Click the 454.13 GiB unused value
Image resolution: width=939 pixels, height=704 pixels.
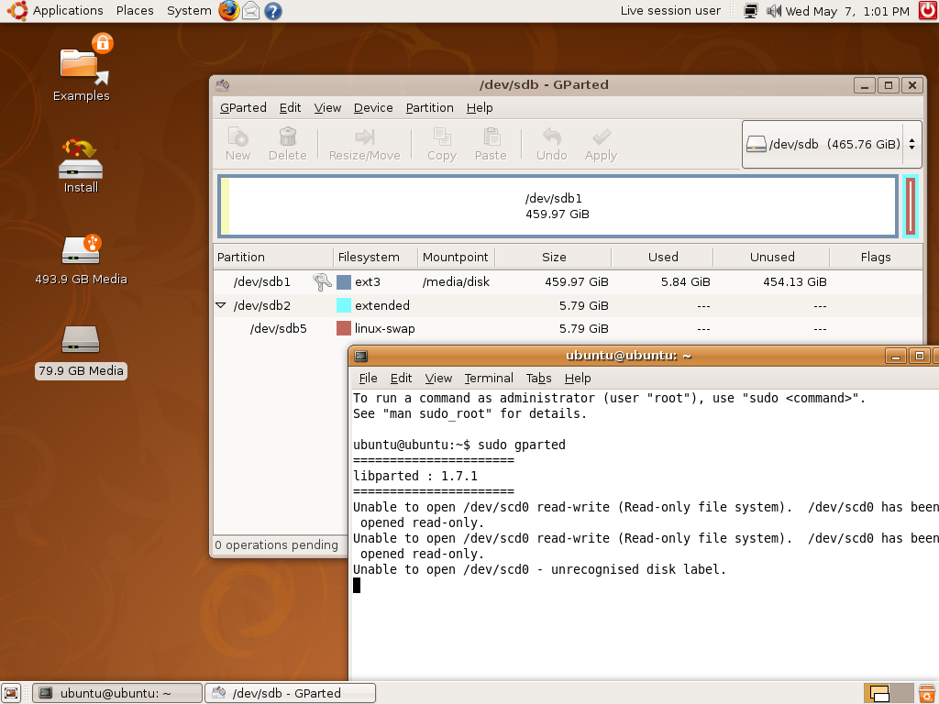point(795,282)
